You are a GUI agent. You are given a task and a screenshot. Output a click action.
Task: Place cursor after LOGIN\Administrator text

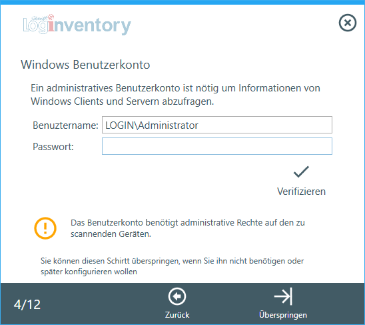tap(199, 125)
